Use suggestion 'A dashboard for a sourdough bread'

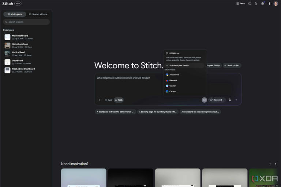[200, 112]
